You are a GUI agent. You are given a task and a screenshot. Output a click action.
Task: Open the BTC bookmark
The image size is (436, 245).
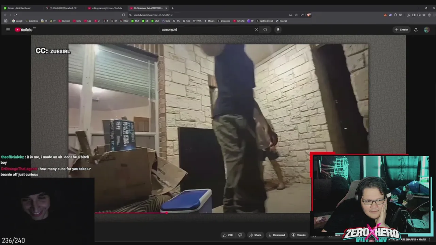[176, 21]
